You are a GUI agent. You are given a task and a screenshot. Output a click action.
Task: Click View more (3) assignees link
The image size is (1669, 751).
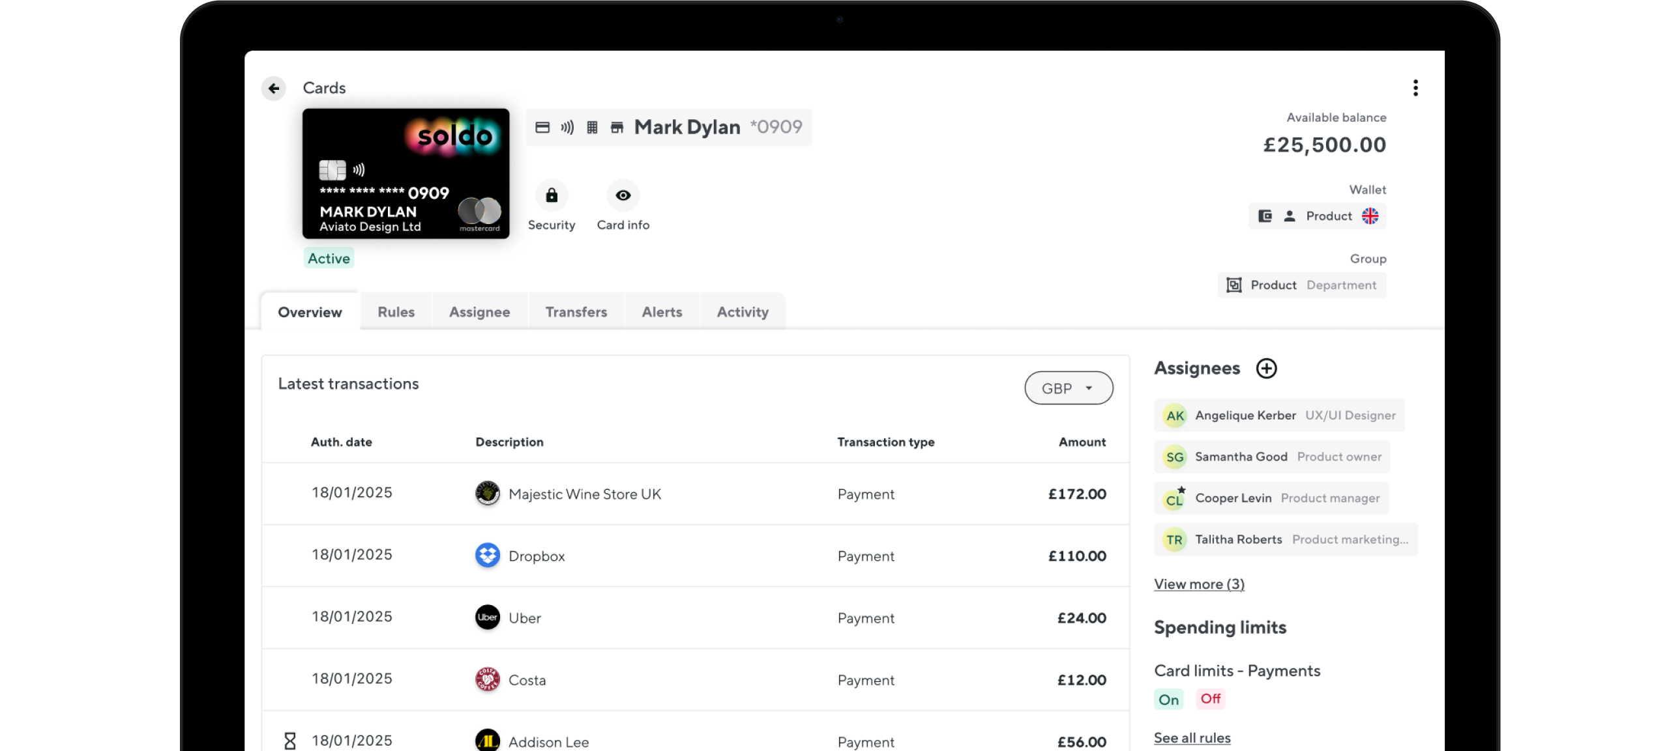point(1199,584)
